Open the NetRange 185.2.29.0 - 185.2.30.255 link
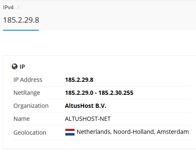Image resolution: width=196 pixels, height=154 pixels. pyautogui.click(x=99, y=93)
